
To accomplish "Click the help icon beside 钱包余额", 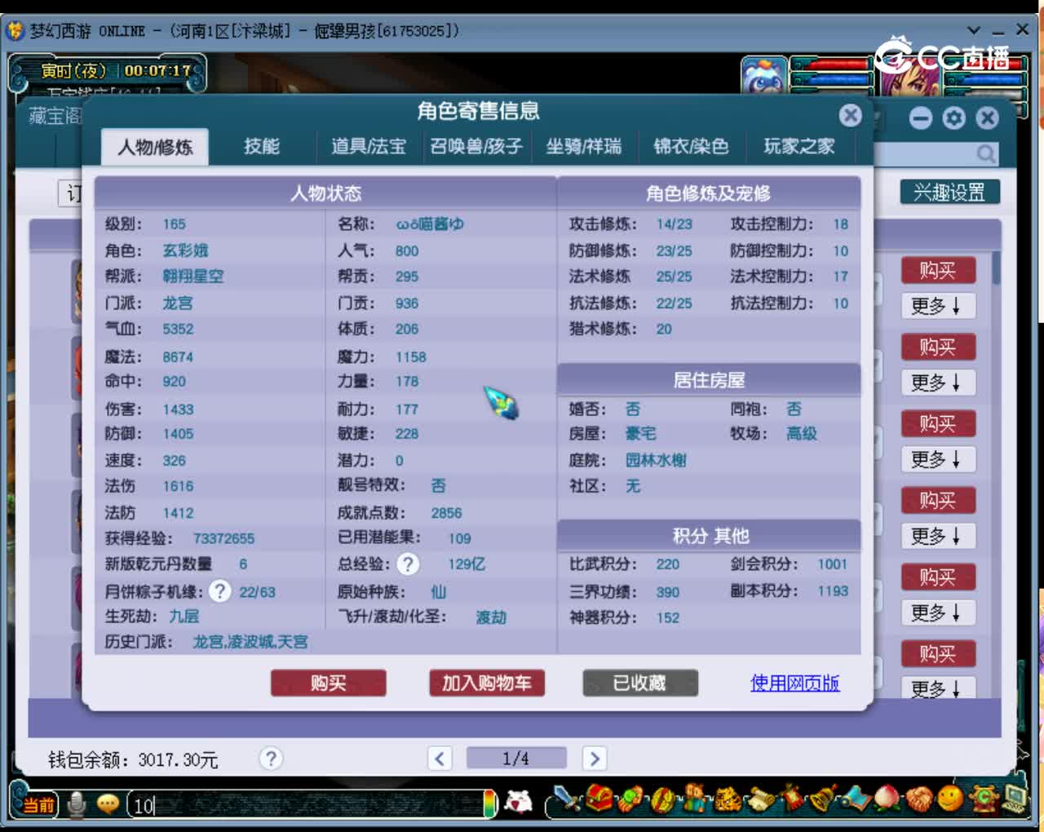I will coord(271,759).
